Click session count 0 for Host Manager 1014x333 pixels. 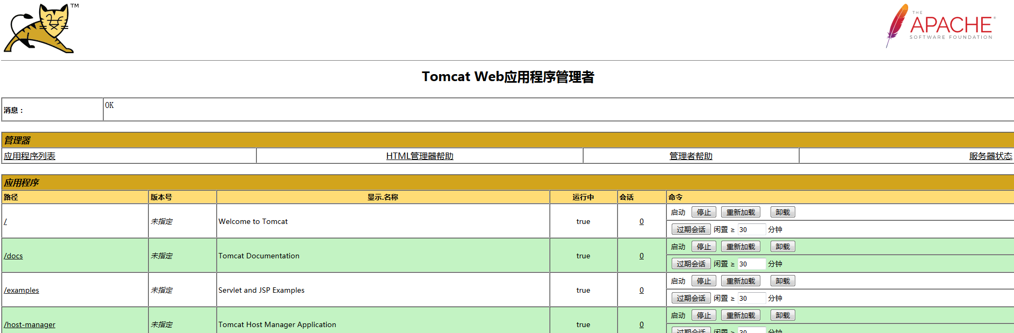[x=642, y=324]
